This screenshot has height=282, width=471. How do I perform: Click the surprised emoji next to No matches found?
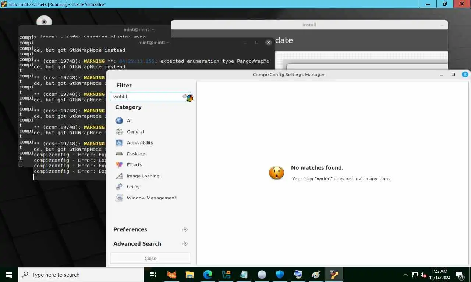point(276,173)
